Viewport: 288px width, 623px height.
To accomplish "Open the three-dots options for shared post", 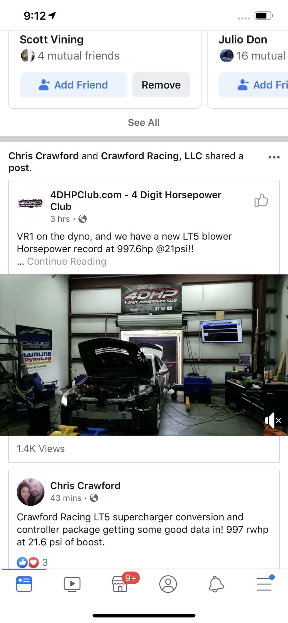I will [274, 157].
